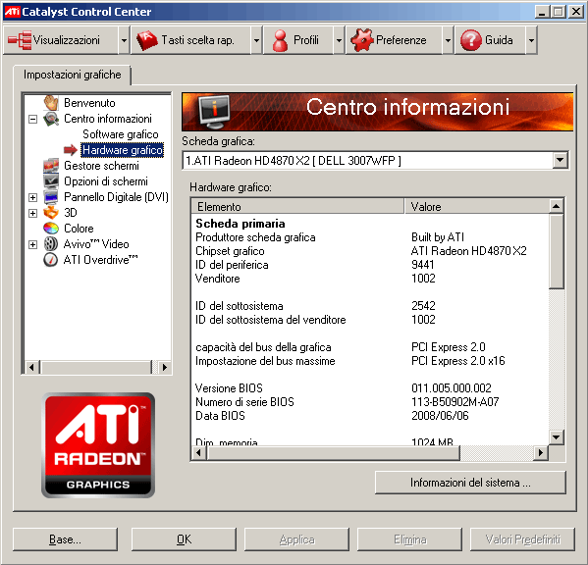Open ATI Overdrive tree entry
The height and width of the screenshot is (565, 588).
click(100, 260)
